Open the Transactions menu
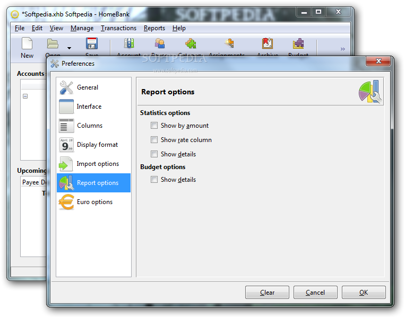 [x=118, y=28]
